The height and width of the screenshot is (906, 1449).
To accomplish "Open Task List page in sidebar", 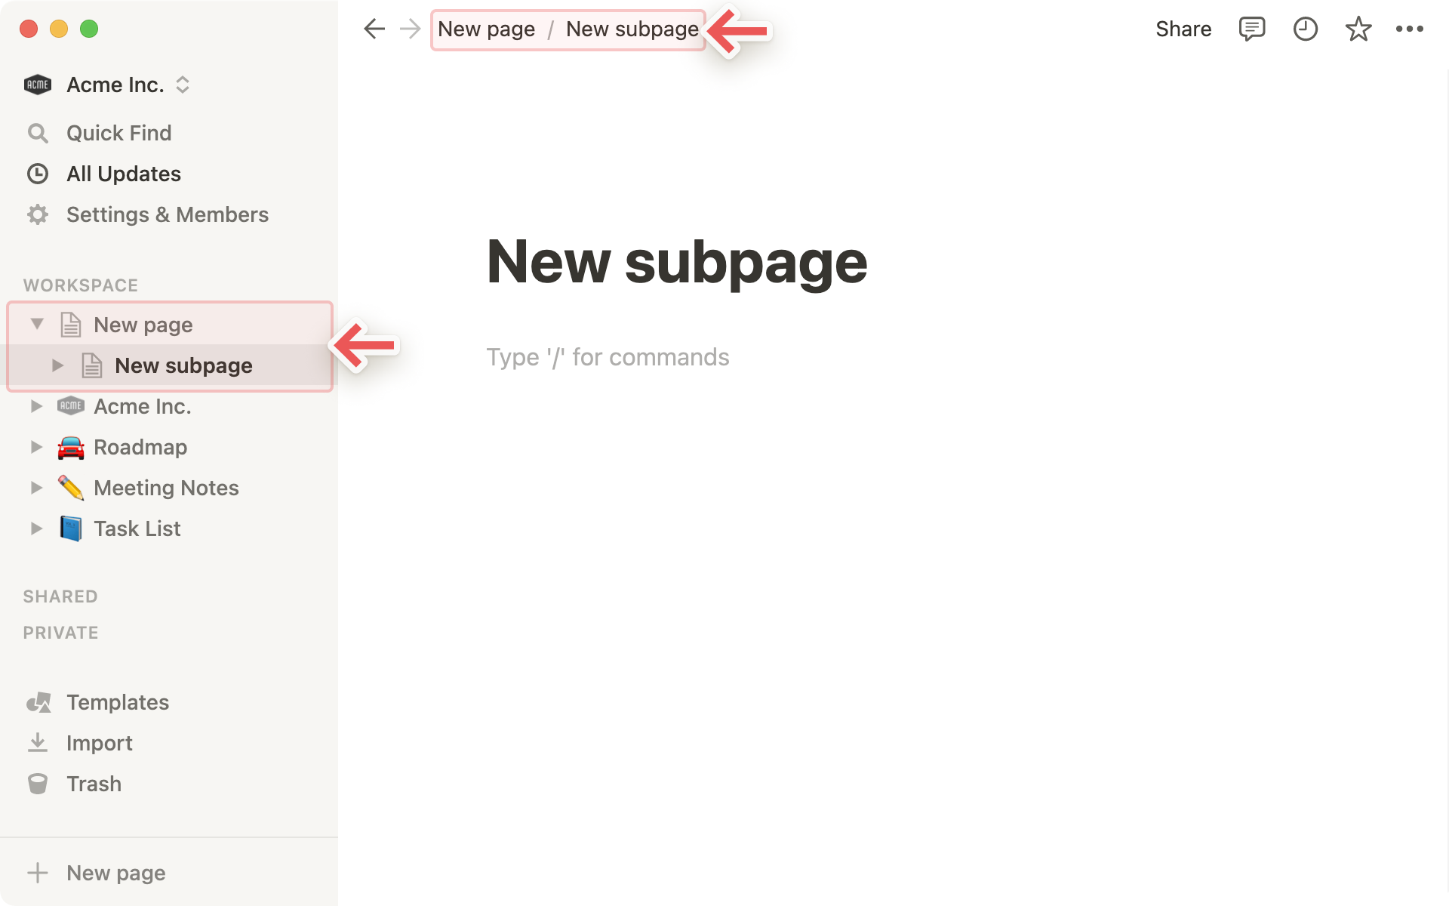I will [137, 528].
